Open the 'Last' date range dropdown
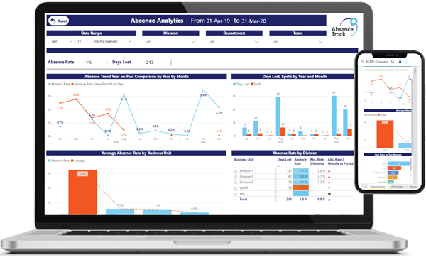426x260 pixels. pyautogui.click(x=62, y=42)
